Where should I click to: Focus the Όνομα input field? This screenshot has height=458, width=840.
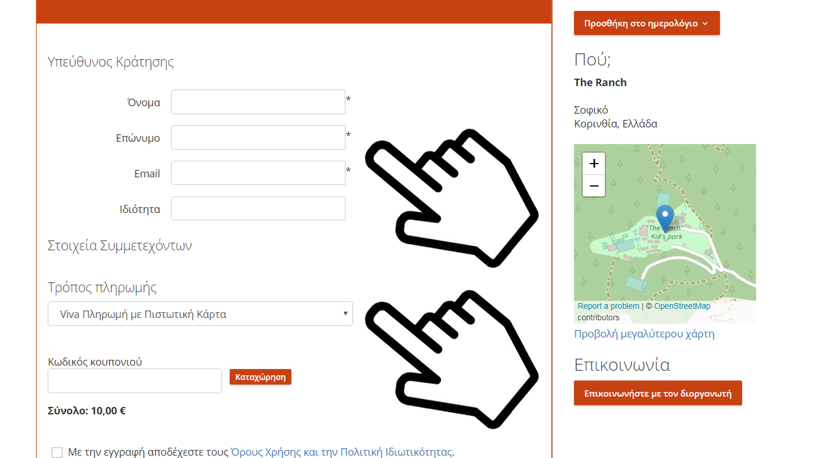258,102
